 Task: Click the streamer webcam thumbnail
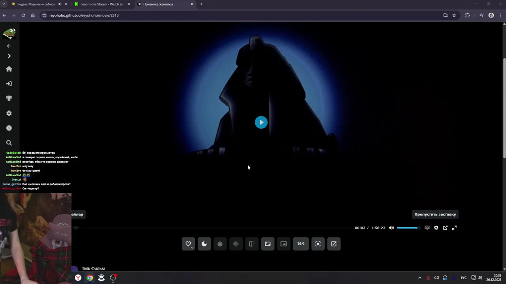coord(36,238)
